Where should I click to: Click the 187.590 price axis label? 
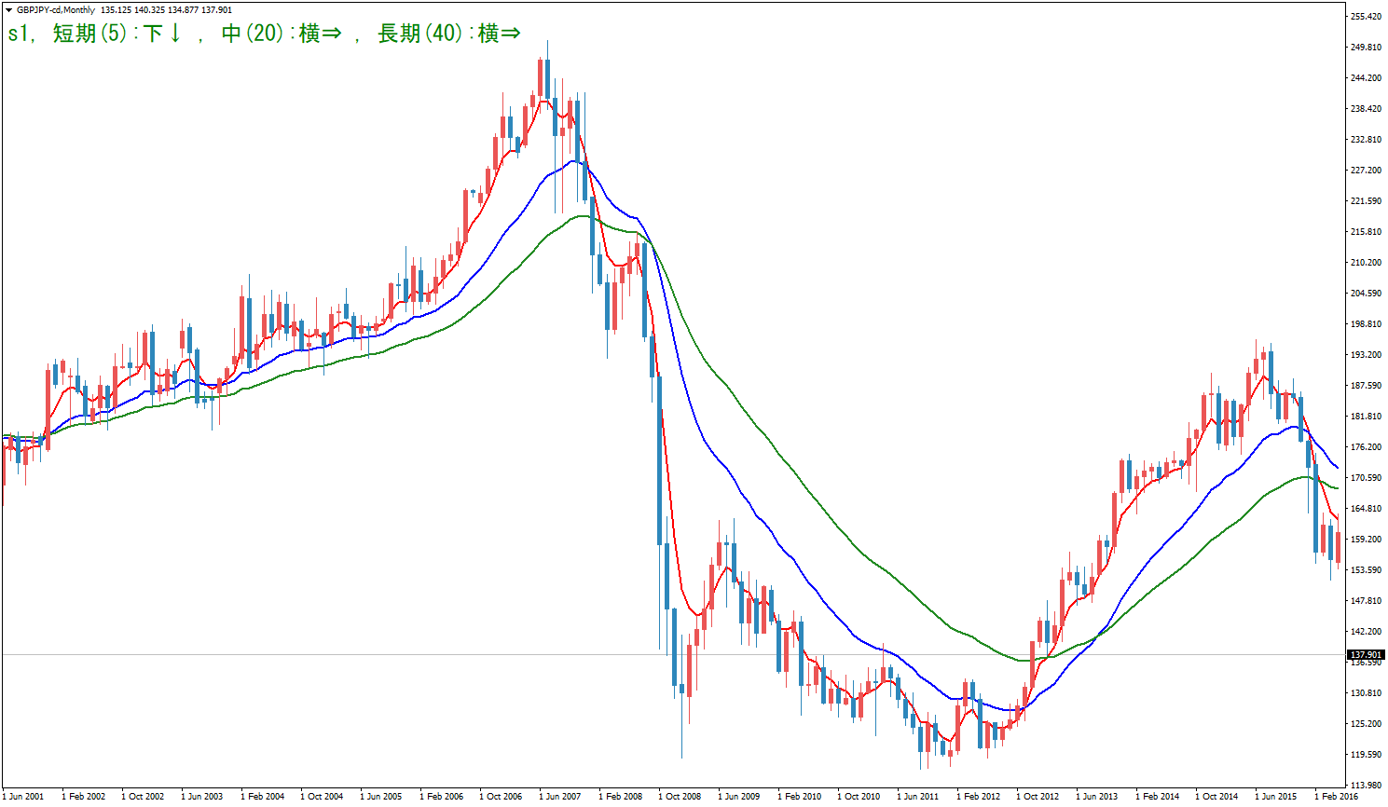coord(1366,386)
